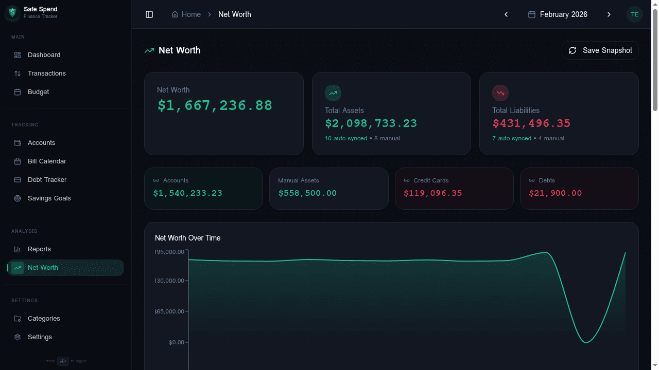Click the TE profile avatar

635,14
